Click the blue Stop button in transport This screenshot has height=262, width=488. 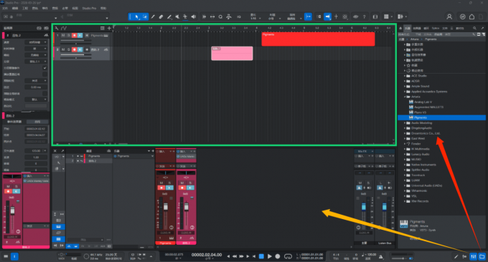[x=261, y=256]
